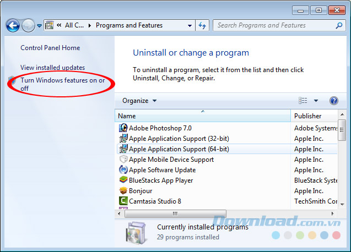
Task: Click the Adobe Photoshop 7.0 icon
Action: coord(123,128)
